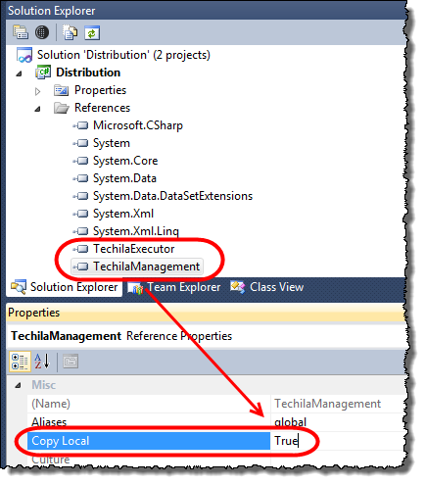Click the Properties toolbar icon in Solution Explorer
Image resolution: width=425 pixels, height=485 pixels.
pos(21,32)
